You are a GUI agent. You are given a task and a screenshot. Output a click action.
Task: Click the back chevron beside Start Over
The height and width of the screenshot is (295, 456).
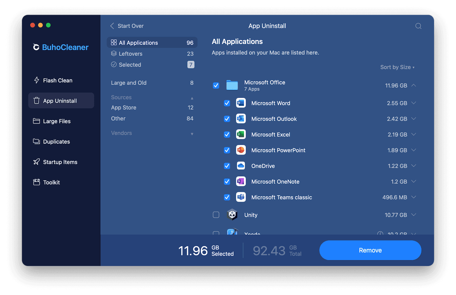click(x=112, y=26)
